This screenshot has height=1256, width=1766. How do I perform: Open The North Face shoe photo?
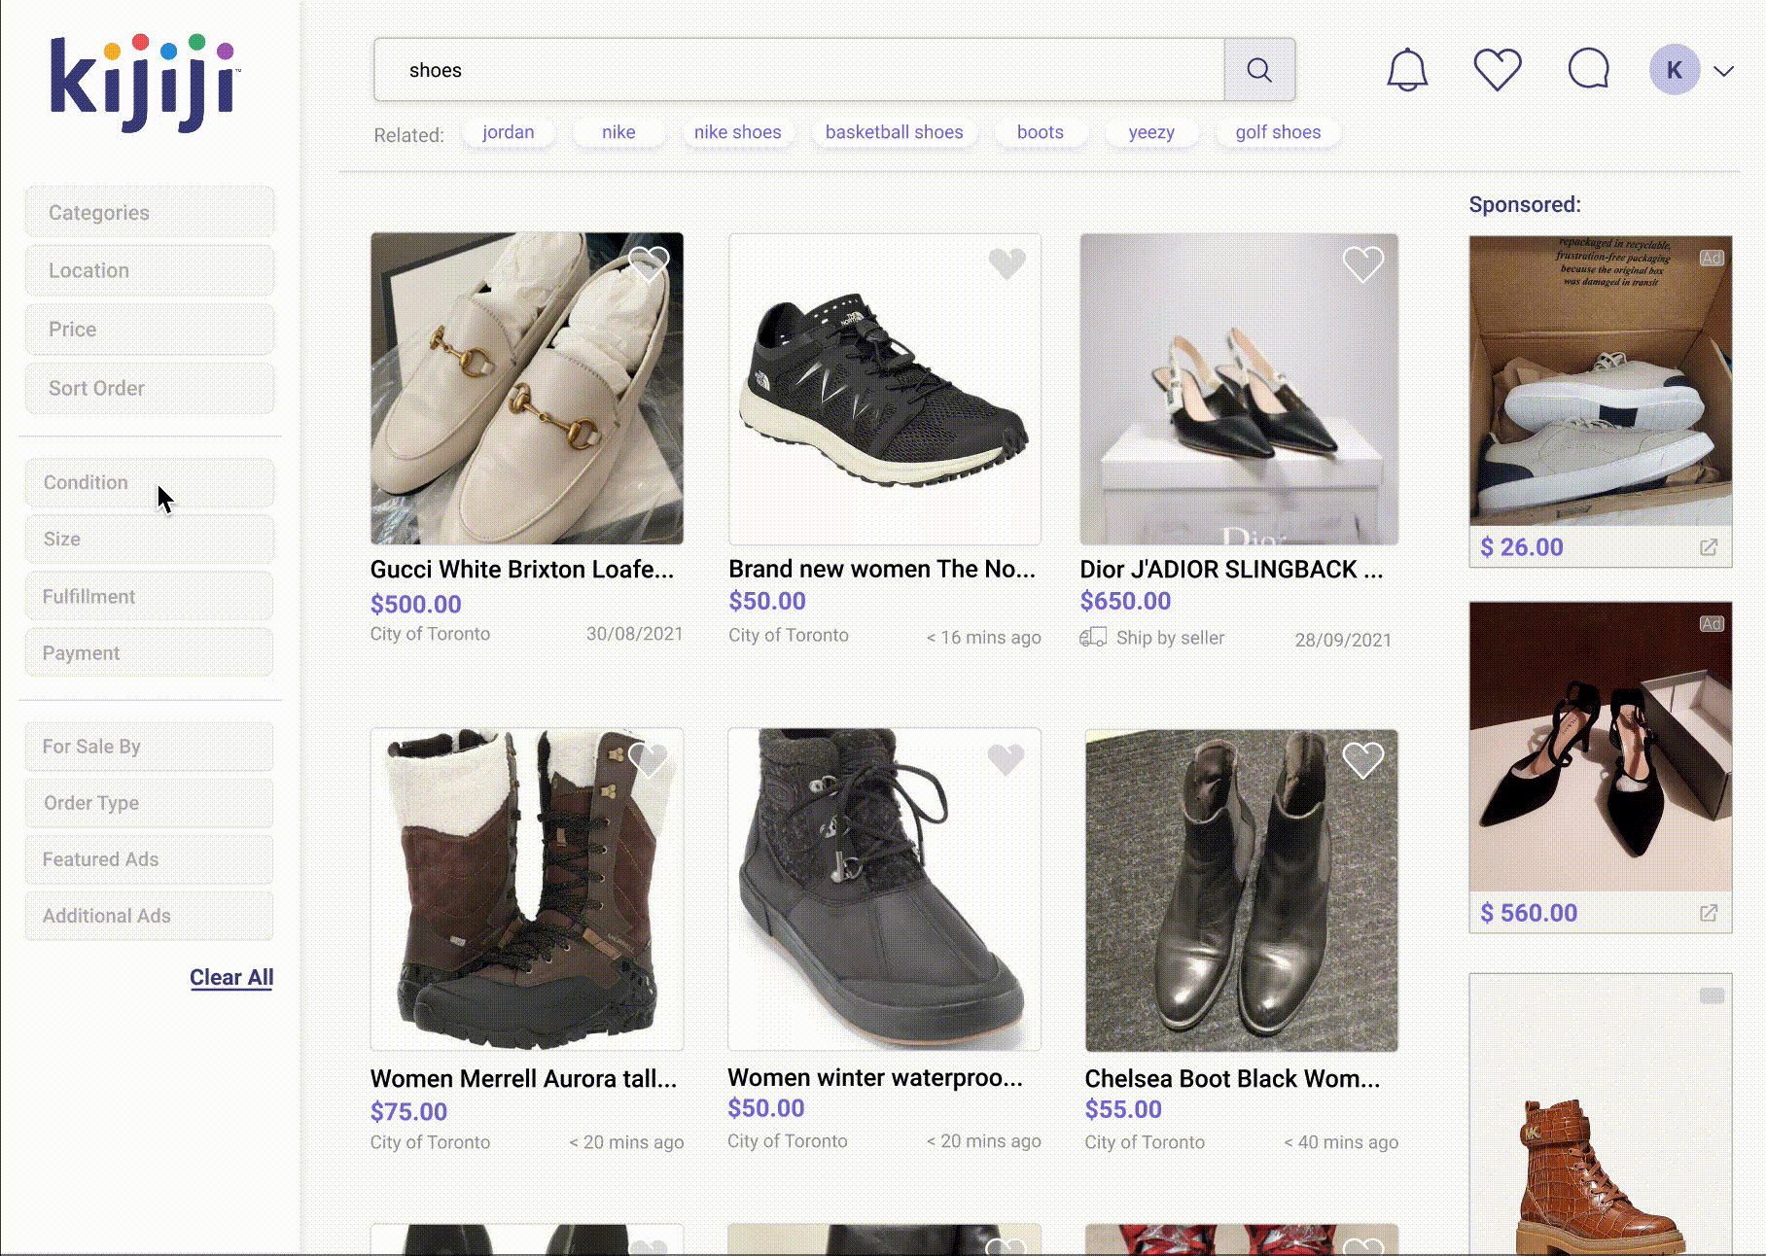885,388
